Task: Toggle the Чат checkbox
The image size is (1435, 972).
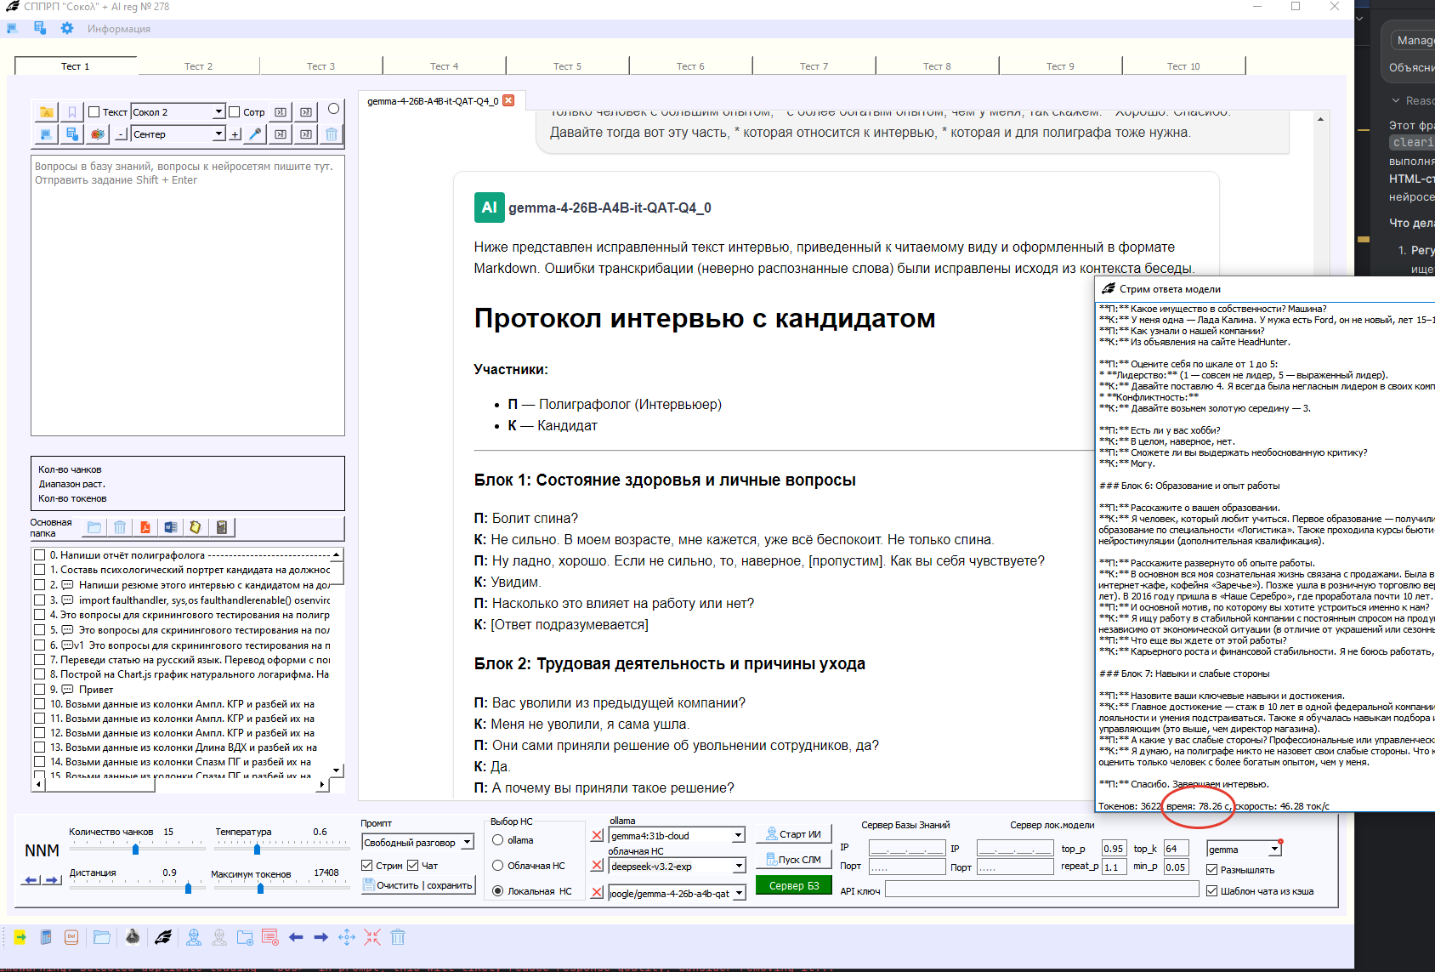Action: click(413, 866)
